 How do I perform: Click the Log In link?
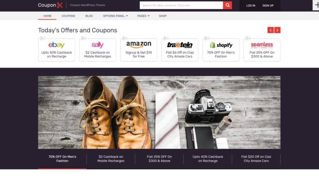[251, 6]
